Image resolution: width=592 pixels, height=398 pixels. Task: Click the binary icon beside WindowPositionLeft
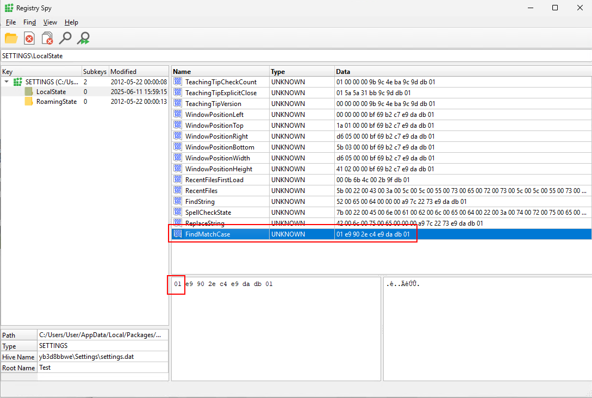(x=178, y=114)
